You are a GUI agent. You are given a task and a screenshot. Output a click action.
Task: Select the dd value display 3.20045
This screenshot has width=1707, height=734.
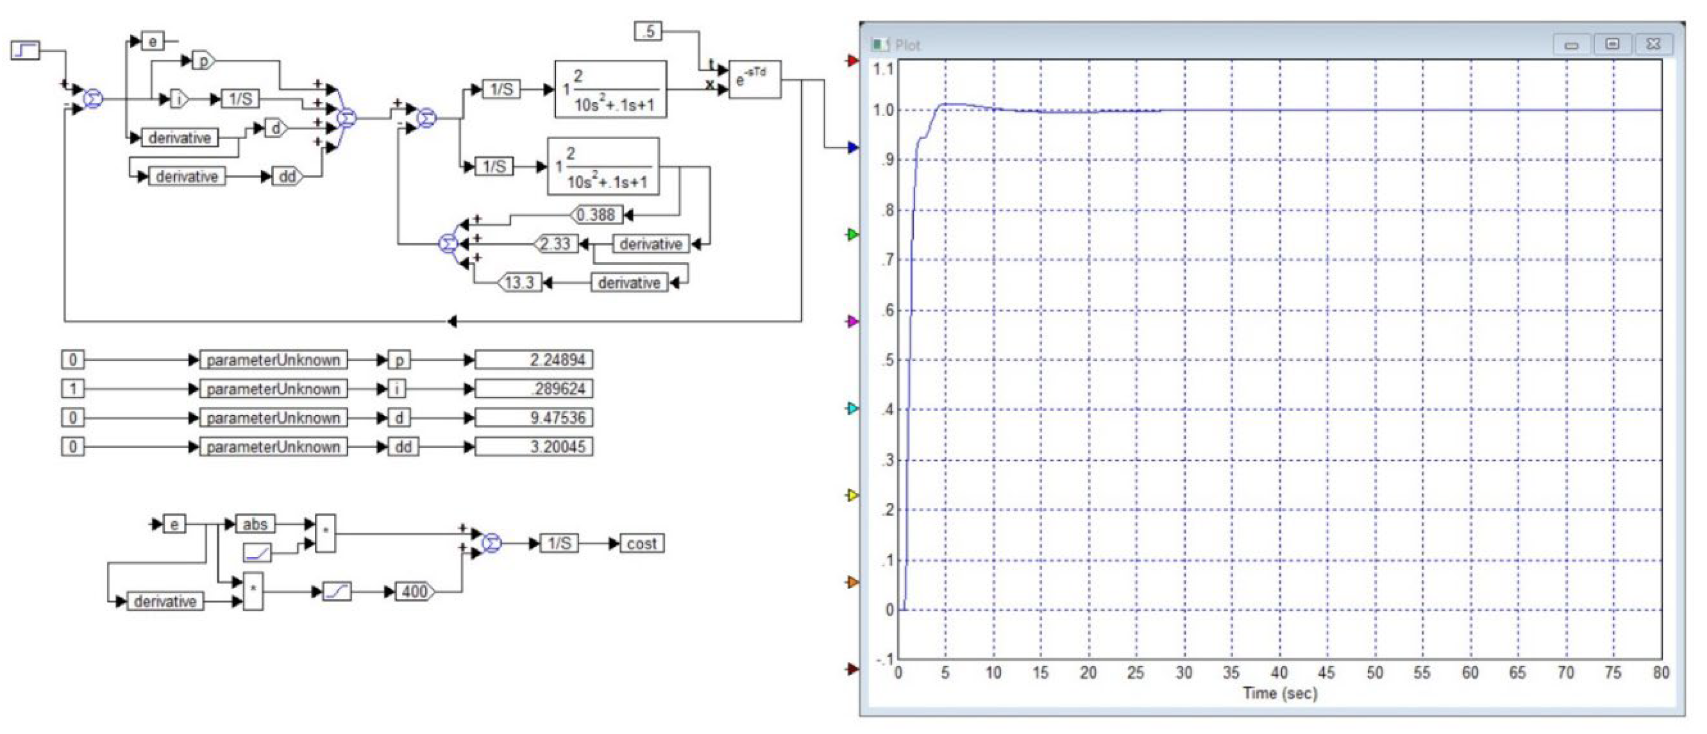(534, 447)
